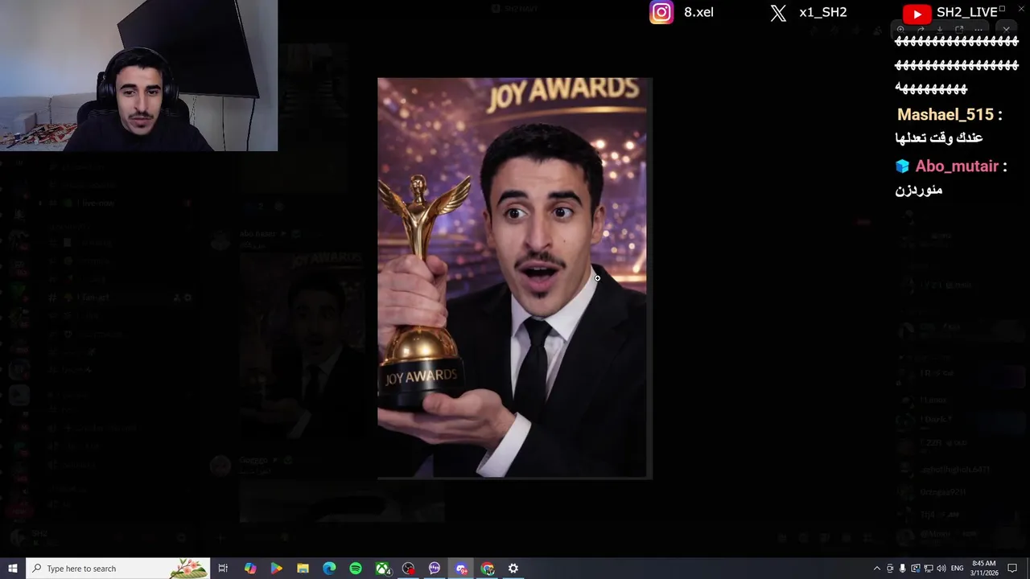Open Task View on the taskbar
This screenshot has height=579, width=1030.
[223, 569]
